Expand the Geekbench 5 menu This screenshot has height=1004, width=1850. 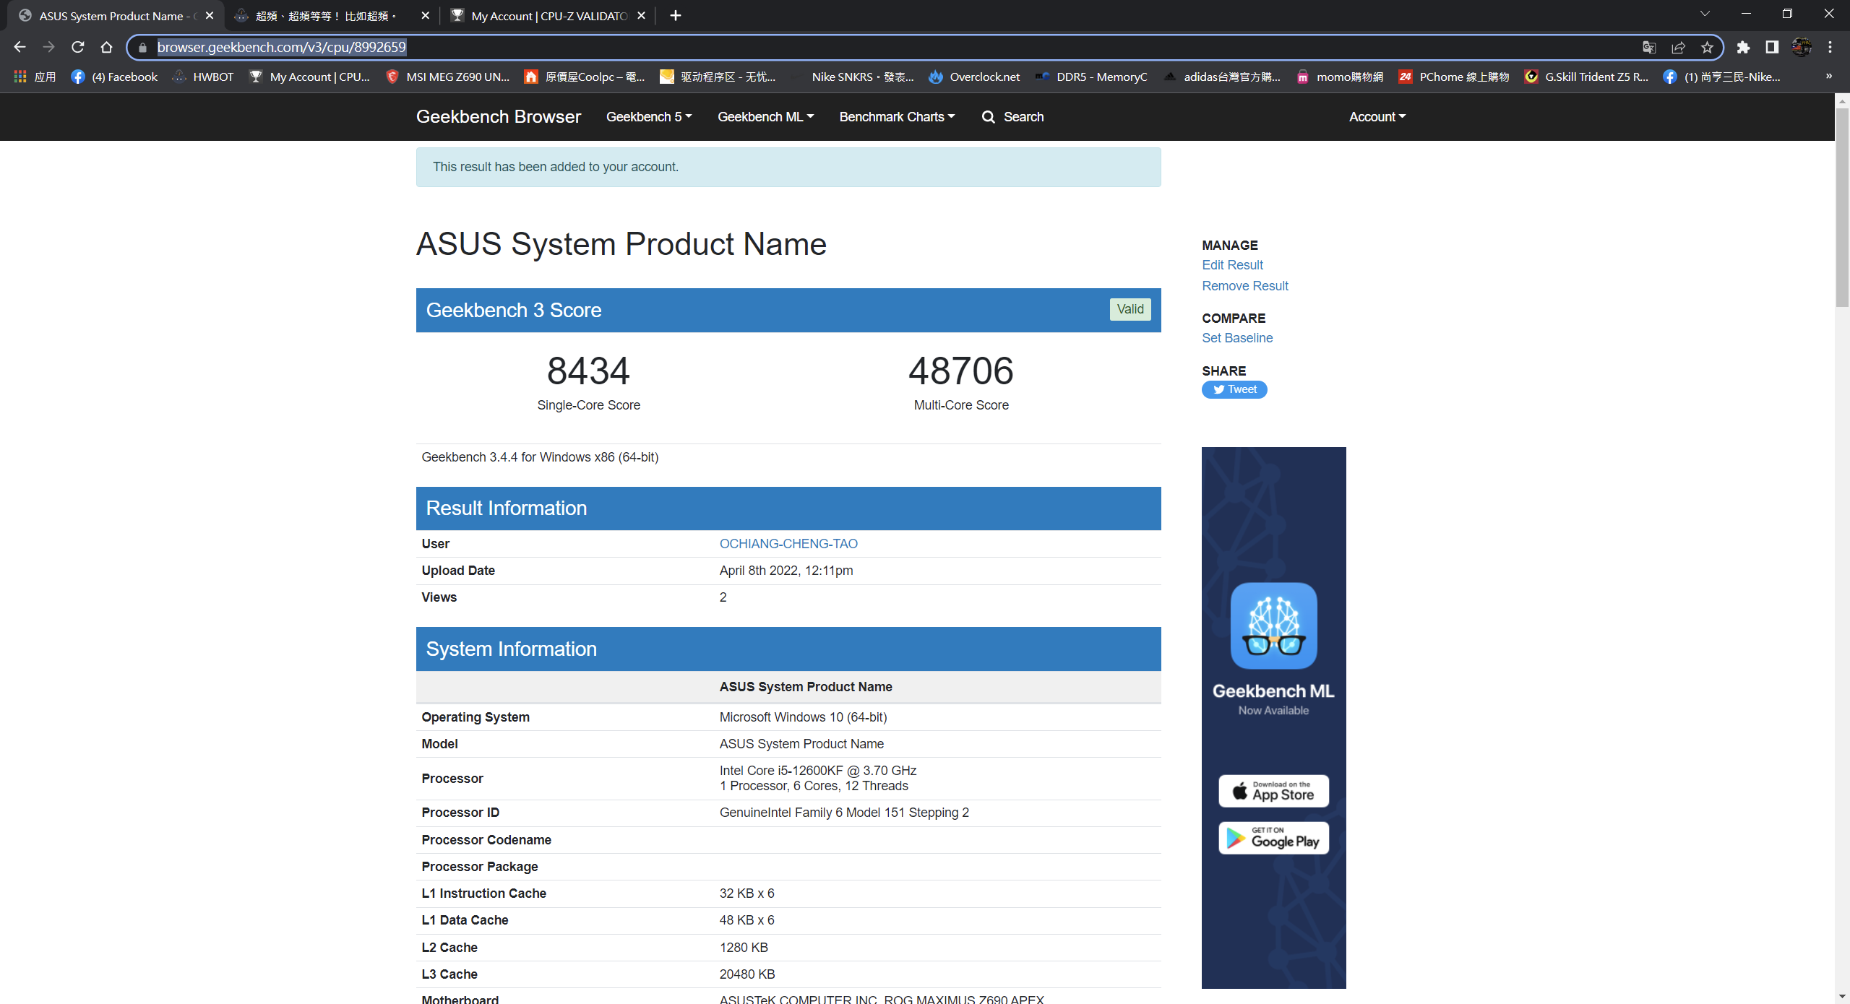[648, 117]
